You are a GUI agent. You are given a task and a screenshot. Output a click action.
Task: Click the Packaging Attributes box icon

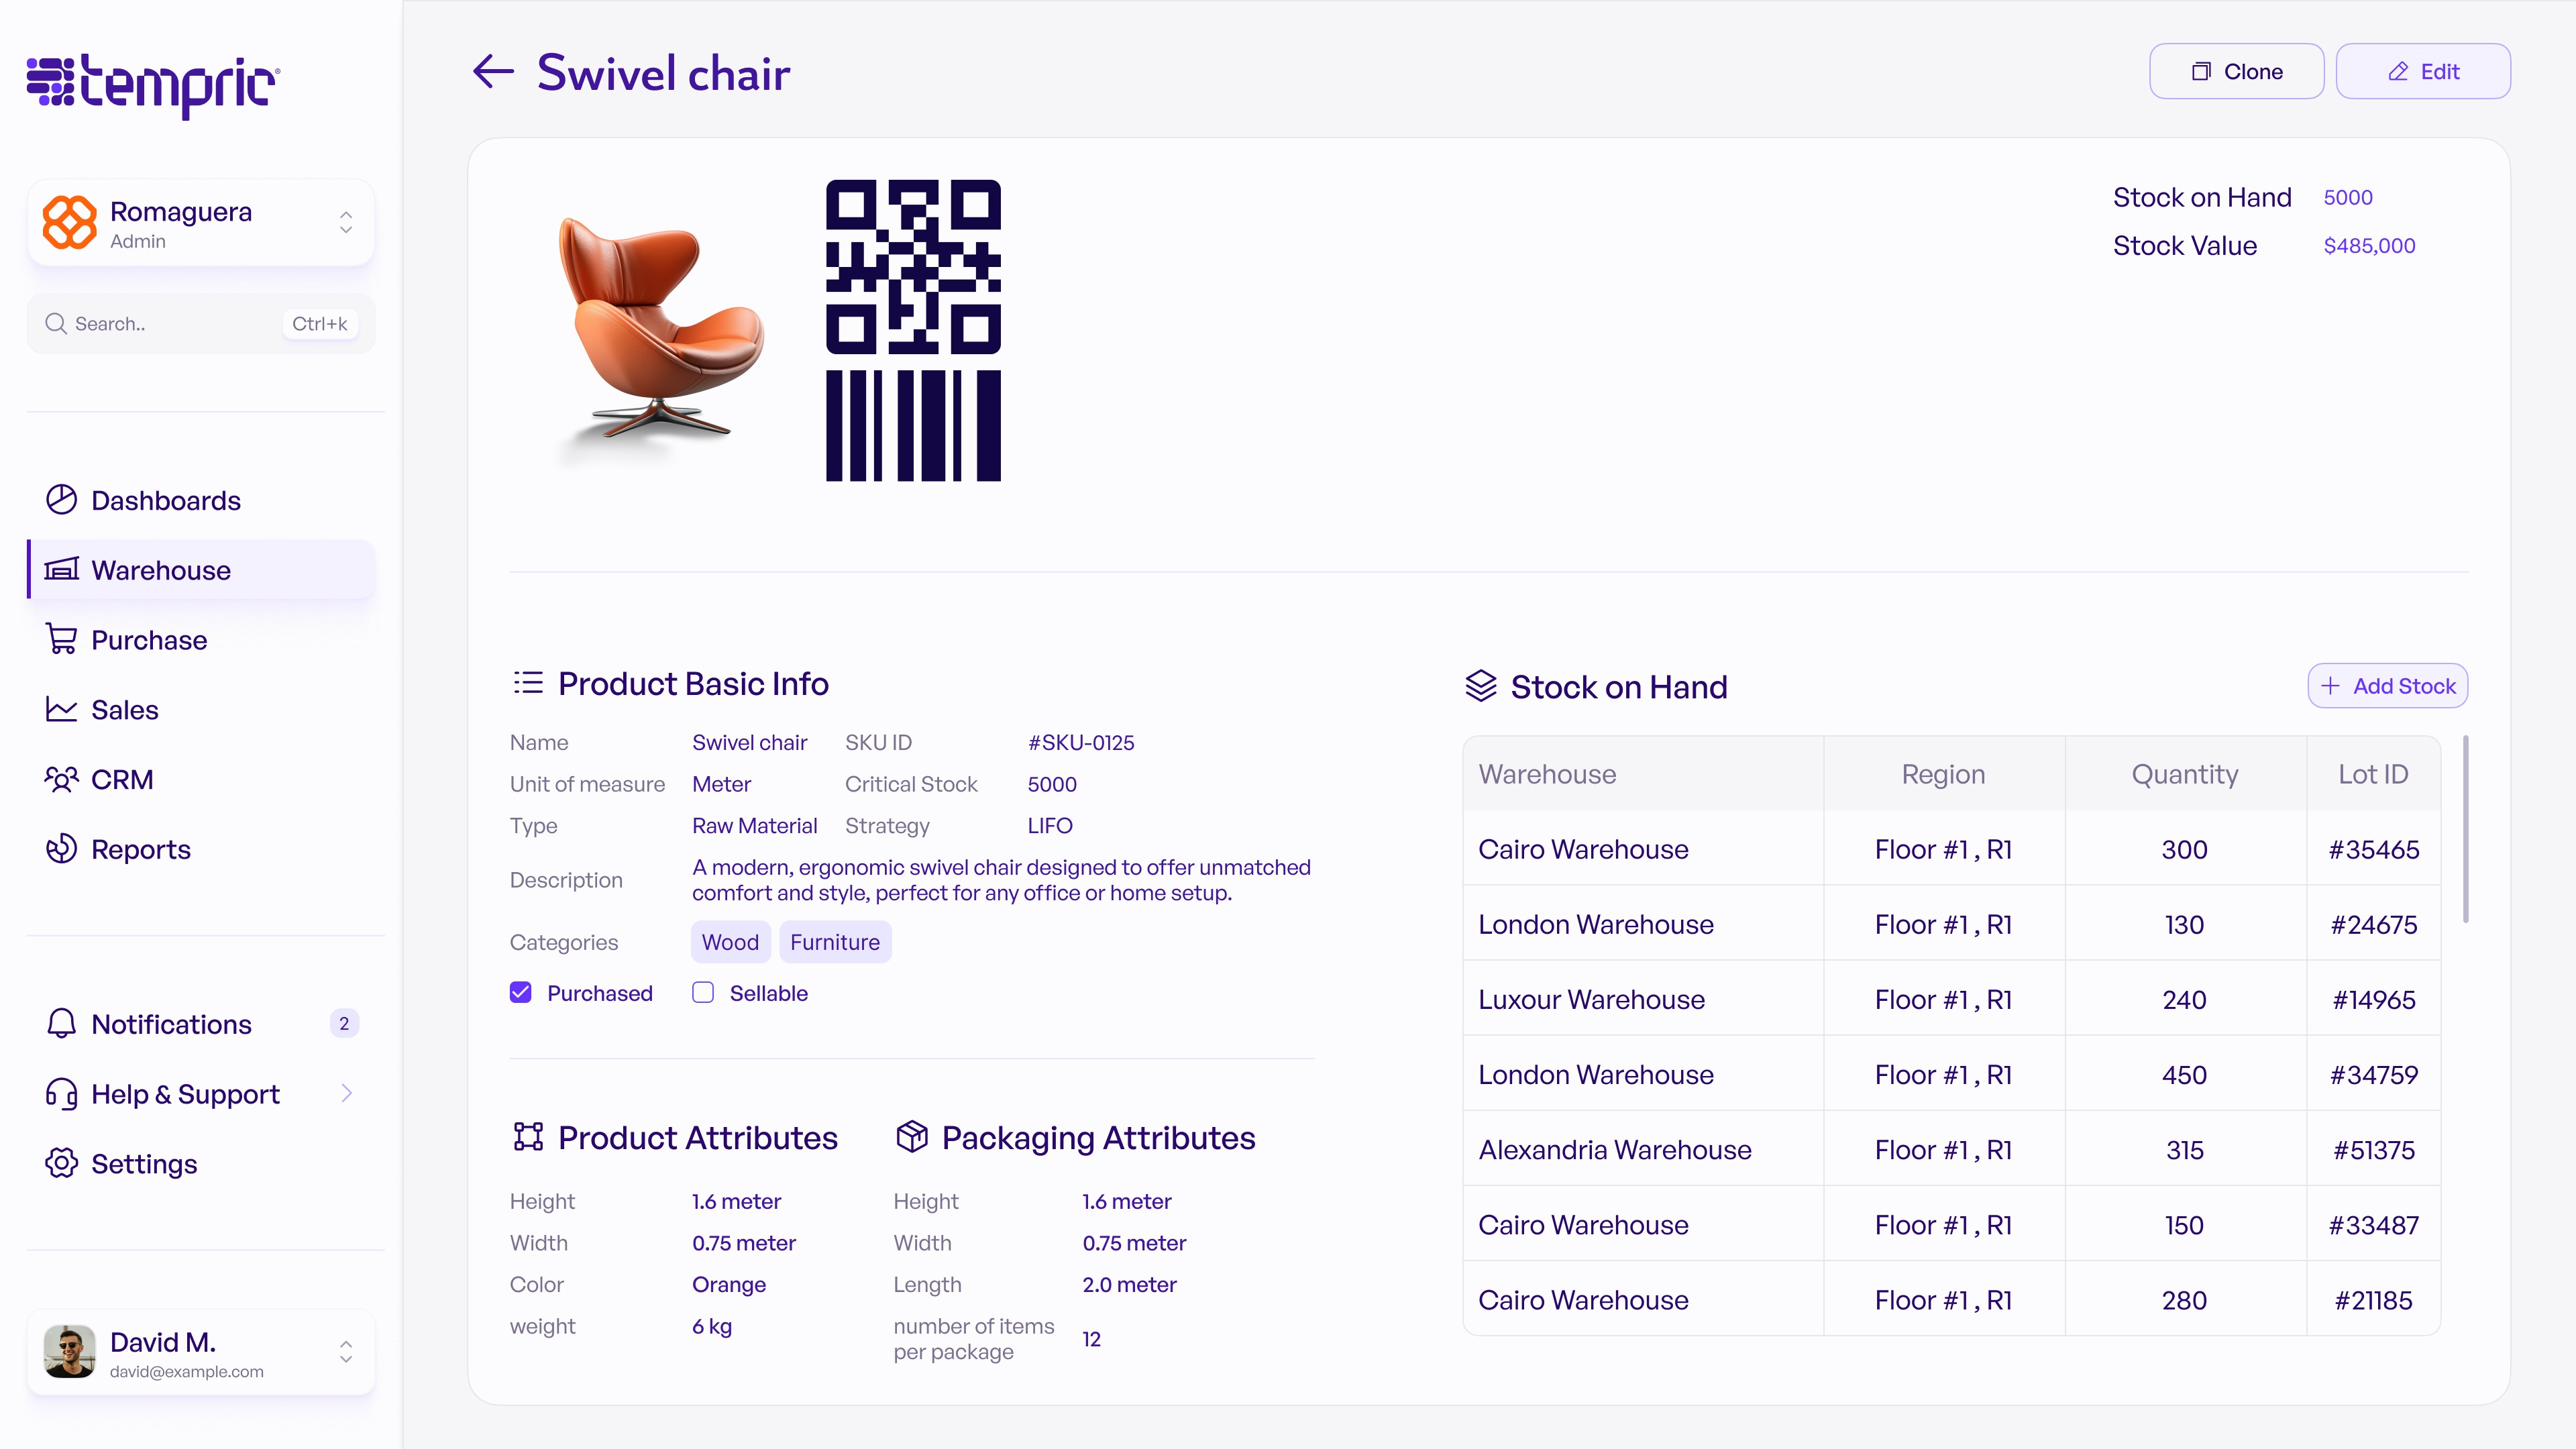pos(912,1137)
